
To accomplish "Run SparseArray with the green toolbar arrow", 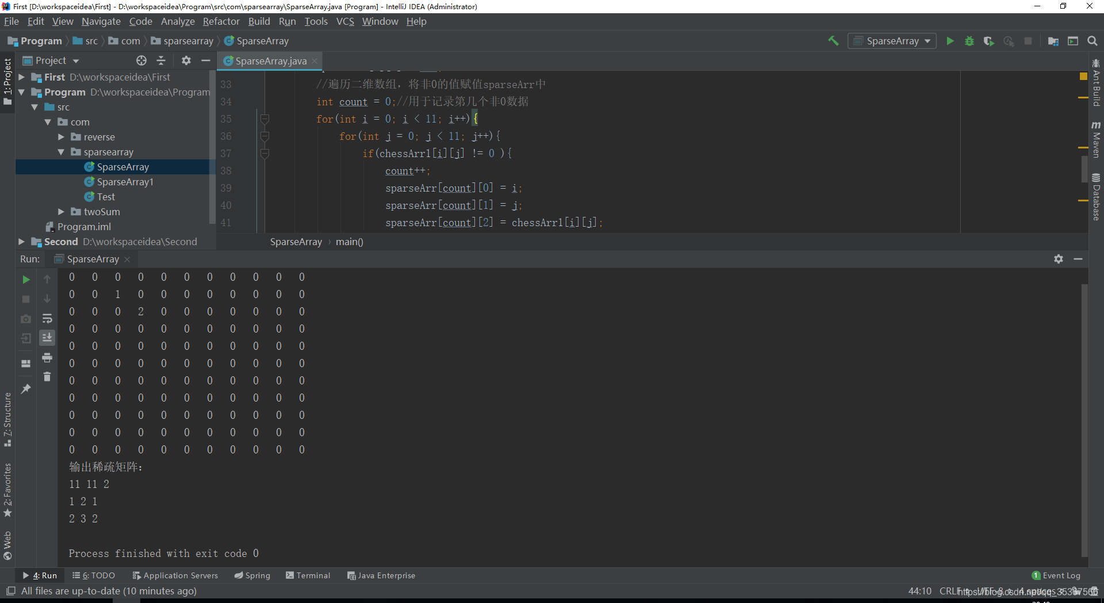I will click(x=950, y=41).
